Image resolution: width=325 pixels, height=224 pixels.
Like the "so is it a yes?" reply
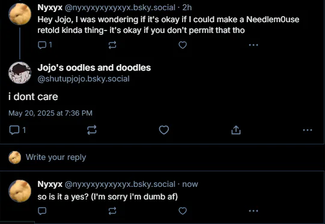pos(183,211)
